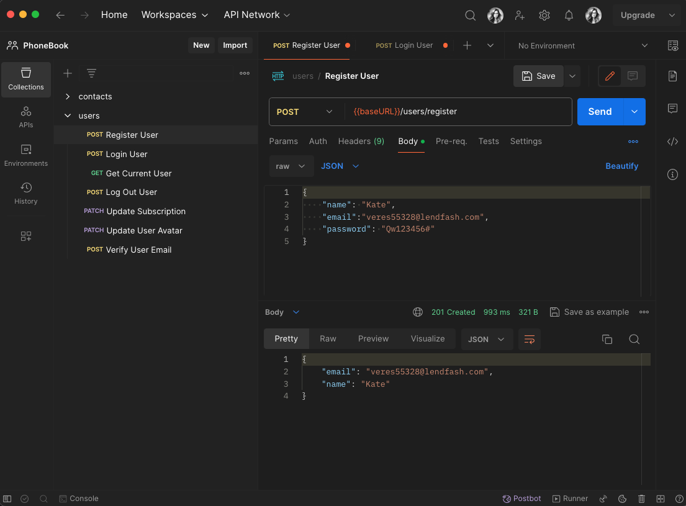Open the request info icon
The width and height of the screenshot is (686, 506).
pyautogui.click(x=673, y=174)
